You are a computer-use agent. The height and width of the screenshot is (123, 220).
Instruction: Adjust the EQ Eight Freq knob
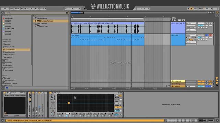pyautogui.click(x=53, y=97)
